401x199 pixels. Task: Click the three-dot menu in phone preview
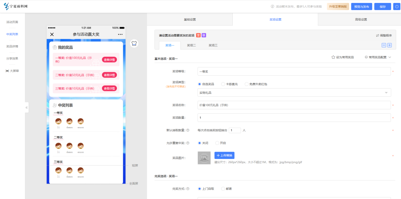(x=120, y=34)
